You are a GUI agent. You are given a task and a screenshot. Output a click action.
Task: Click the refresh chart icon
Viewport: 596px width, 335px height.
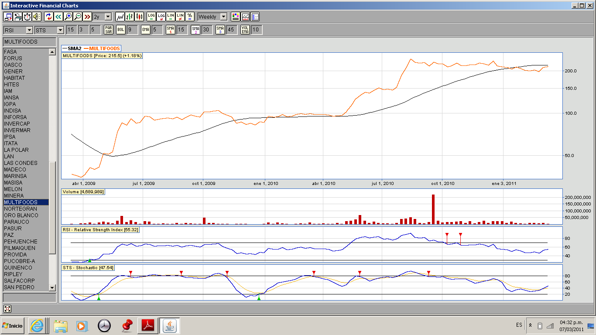point(49,17)
